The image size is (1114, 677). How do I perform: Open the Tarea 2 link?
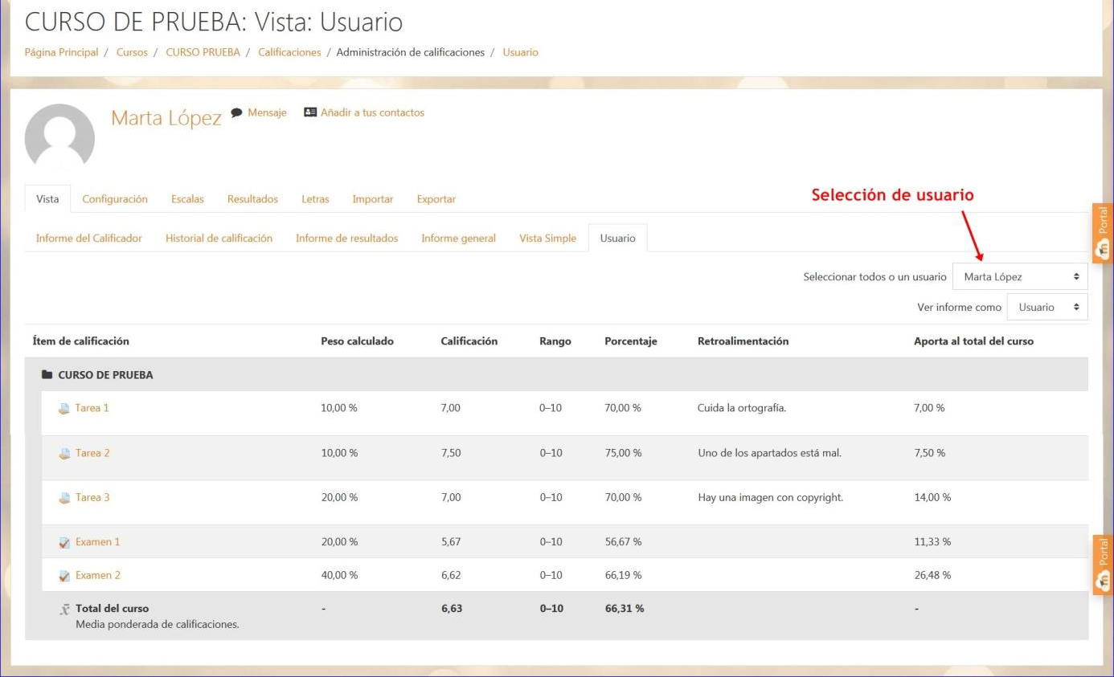[92, 453]
